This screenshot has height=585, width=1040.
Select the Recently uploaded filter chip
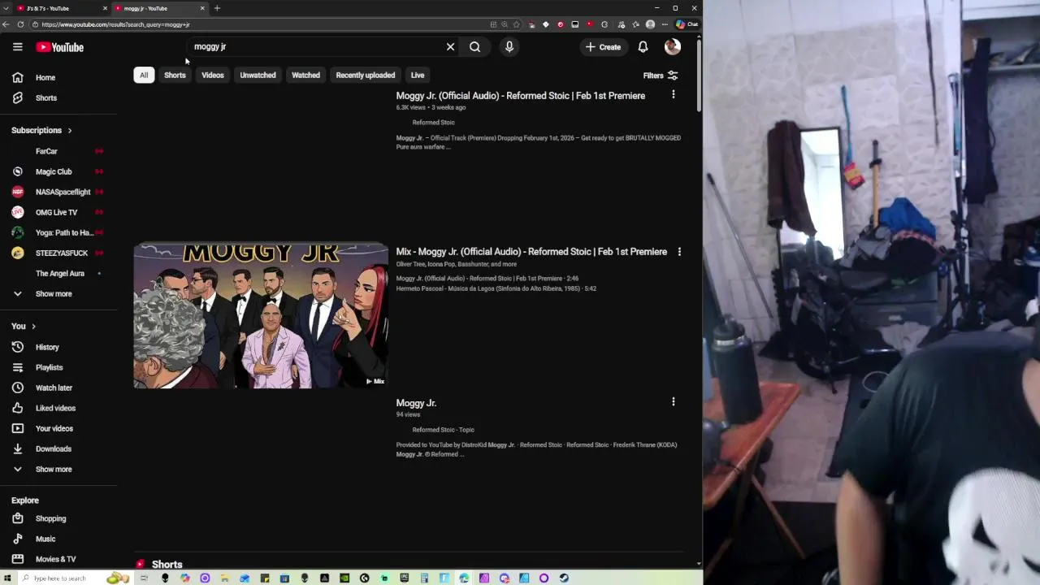click(366, 76)
